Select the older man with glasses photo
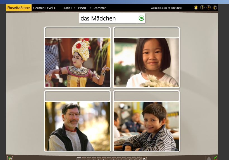This screenshot has height=160, width=229. (x=77, y=126)
